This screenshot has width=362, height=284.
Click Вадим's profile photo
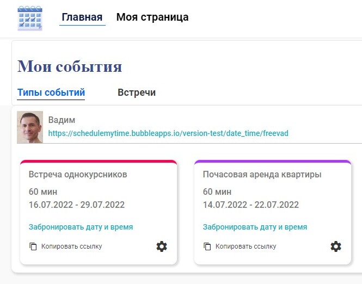[30, 127]
